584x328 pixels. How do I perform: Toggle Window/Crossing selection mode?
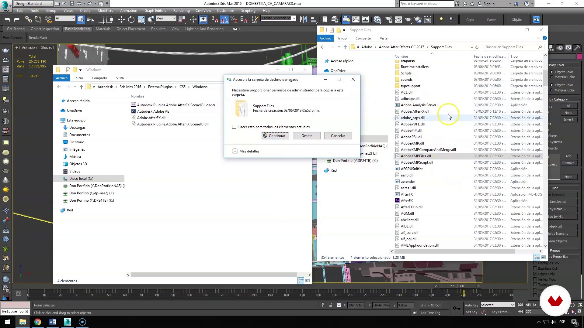(x=110, y=19)
